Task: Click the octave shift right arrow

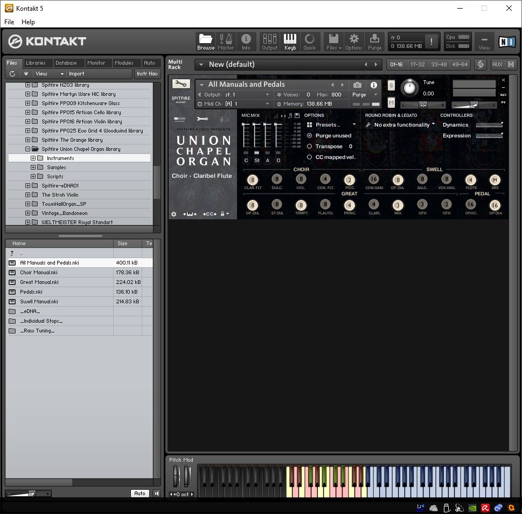Action: tap(192, 495)
